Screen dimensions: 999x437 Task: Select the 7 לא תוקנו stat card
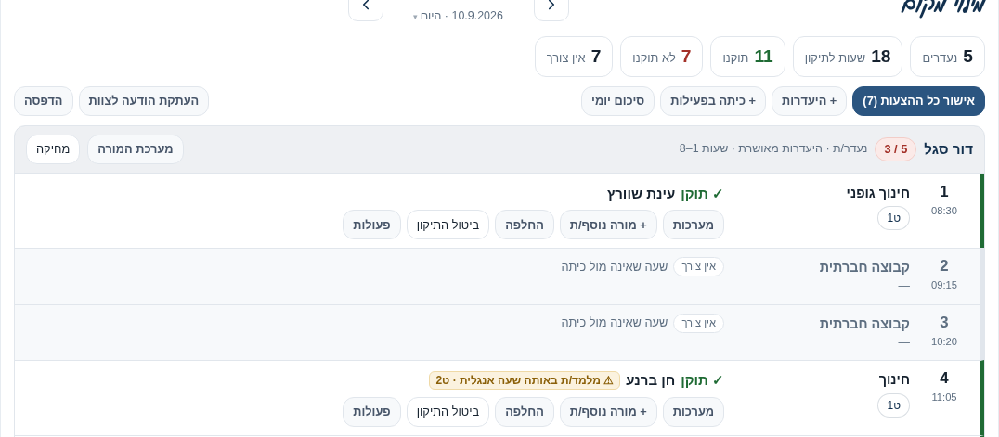tap(661, 57)
